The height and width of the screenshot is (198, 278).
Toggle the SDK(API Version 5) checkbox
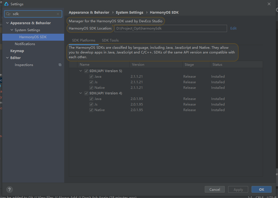click(x=86, y=71)
